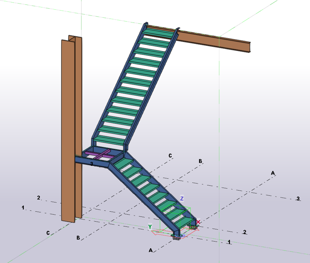This screenshot has height=263, width=310.
Task: Click the blue circular origin marker
Action: (x=182, y=235)
